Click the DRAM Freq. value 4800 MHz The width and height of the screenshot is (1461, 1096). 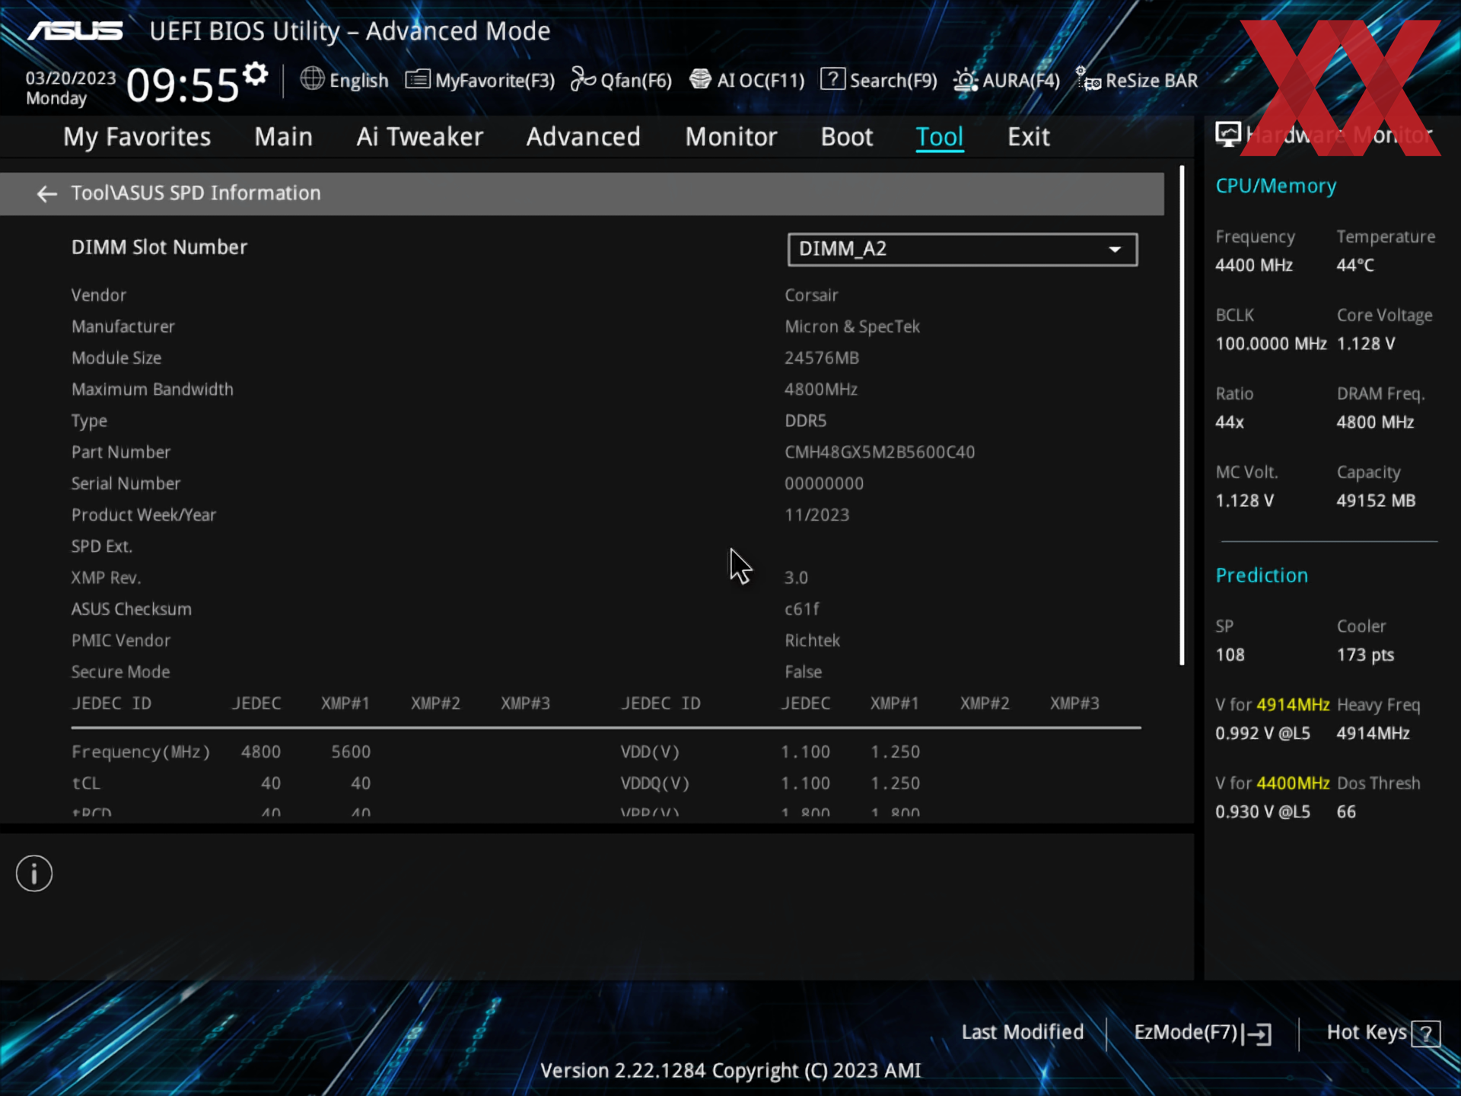coord(1375,422)
